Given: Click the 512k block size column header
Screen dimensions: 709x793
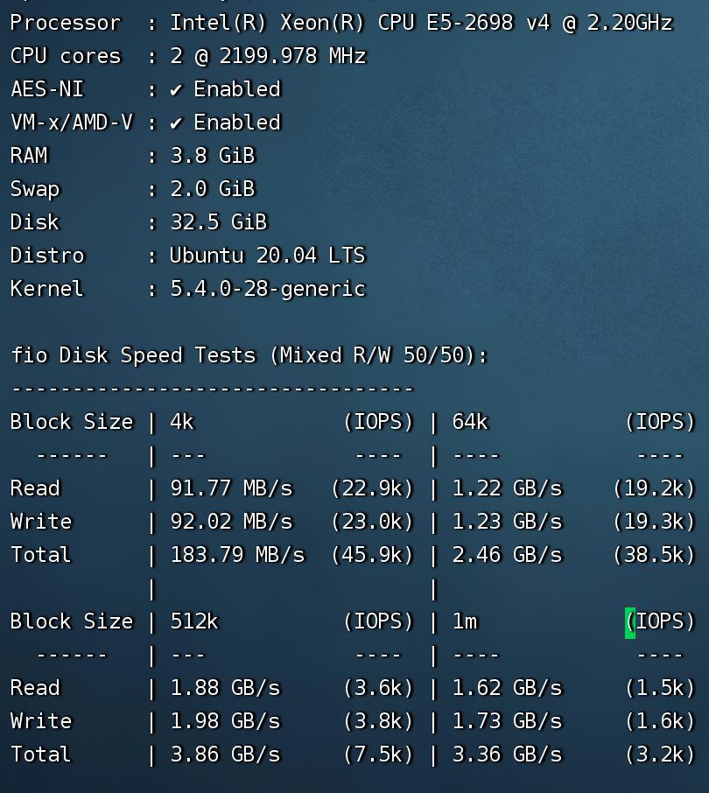Looking at the screenshot, I should click(x=194, y=621).
